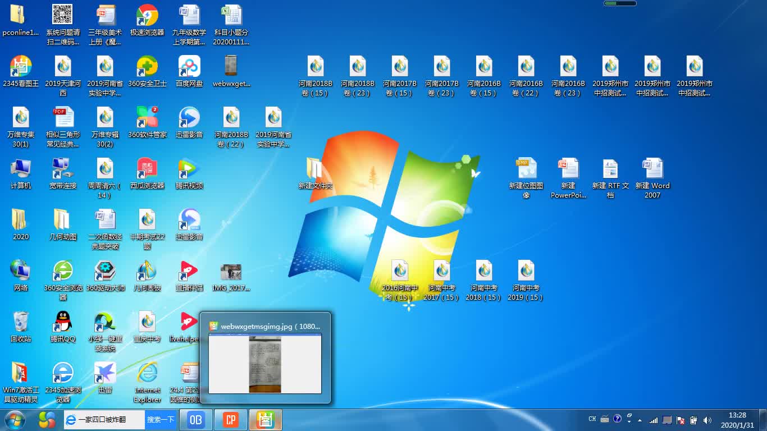Open the Windows Start menu orb
Image resolution: width=767 pixels, height=431 pixels.
pyautogui.click(x=15, y=420)
